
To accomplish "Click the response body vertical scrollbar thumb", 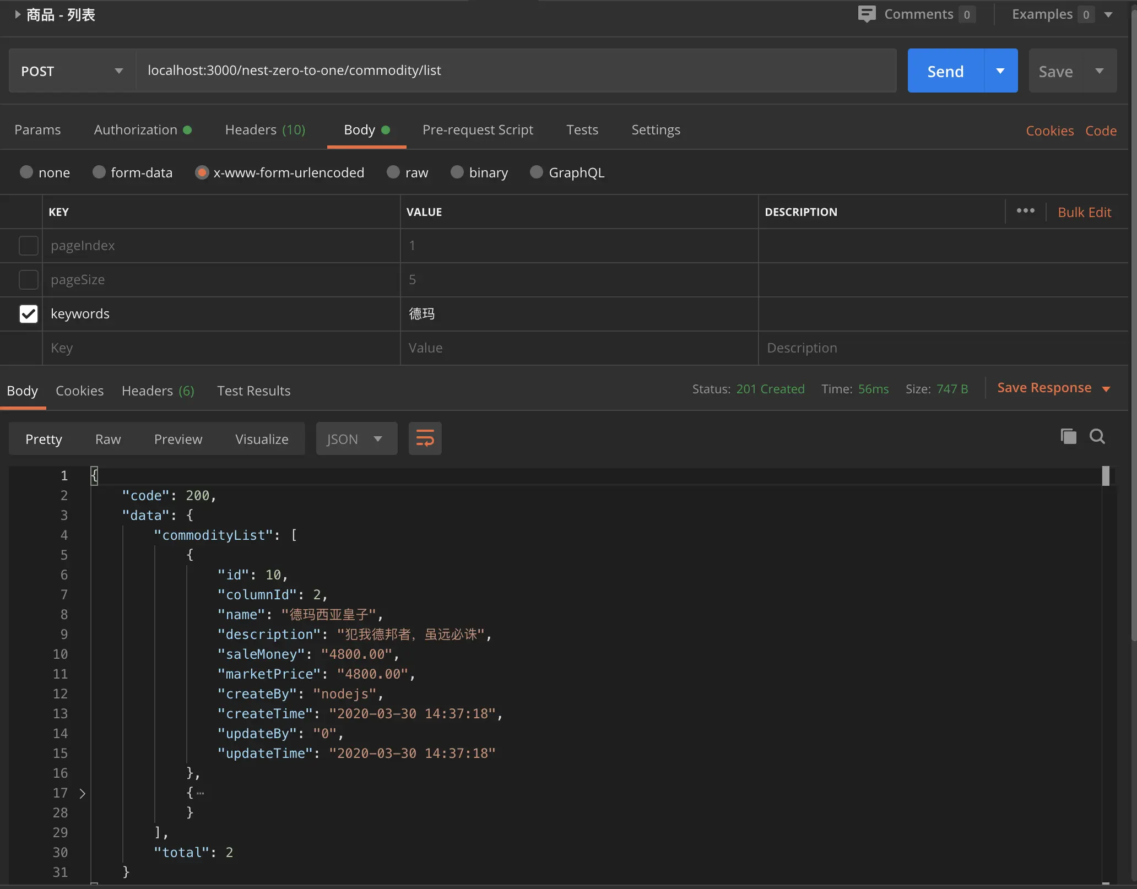I will click(x=1106, y=476).
